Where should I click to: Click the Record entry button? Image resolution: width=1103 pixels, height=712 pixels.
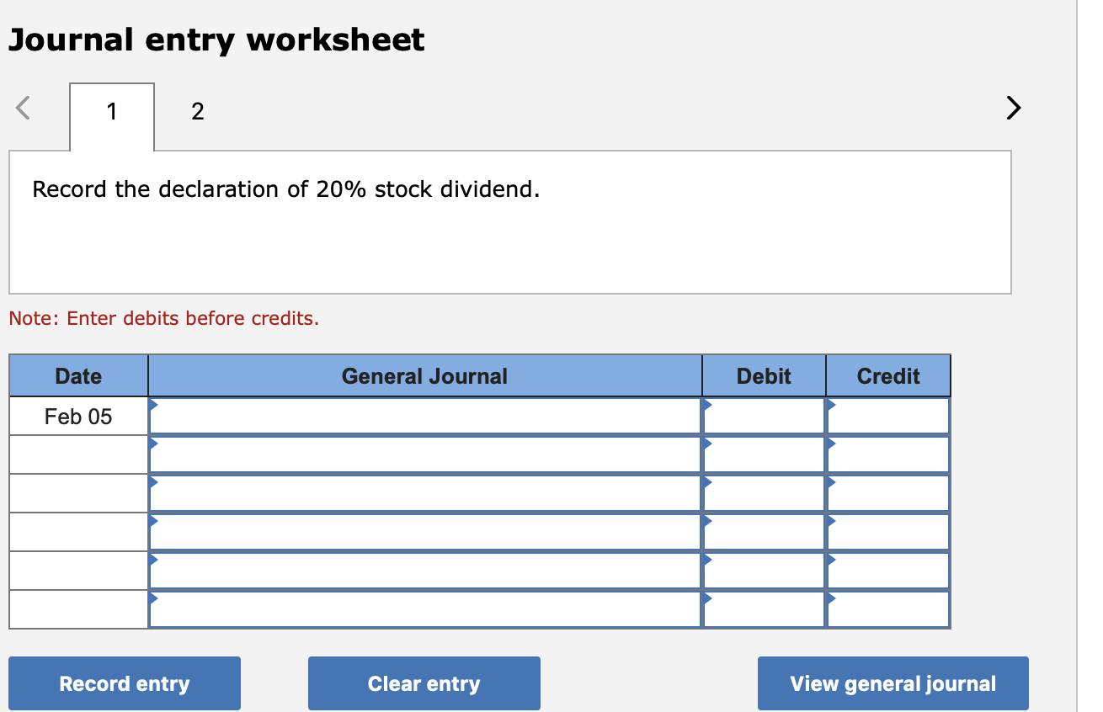point(125,683)
